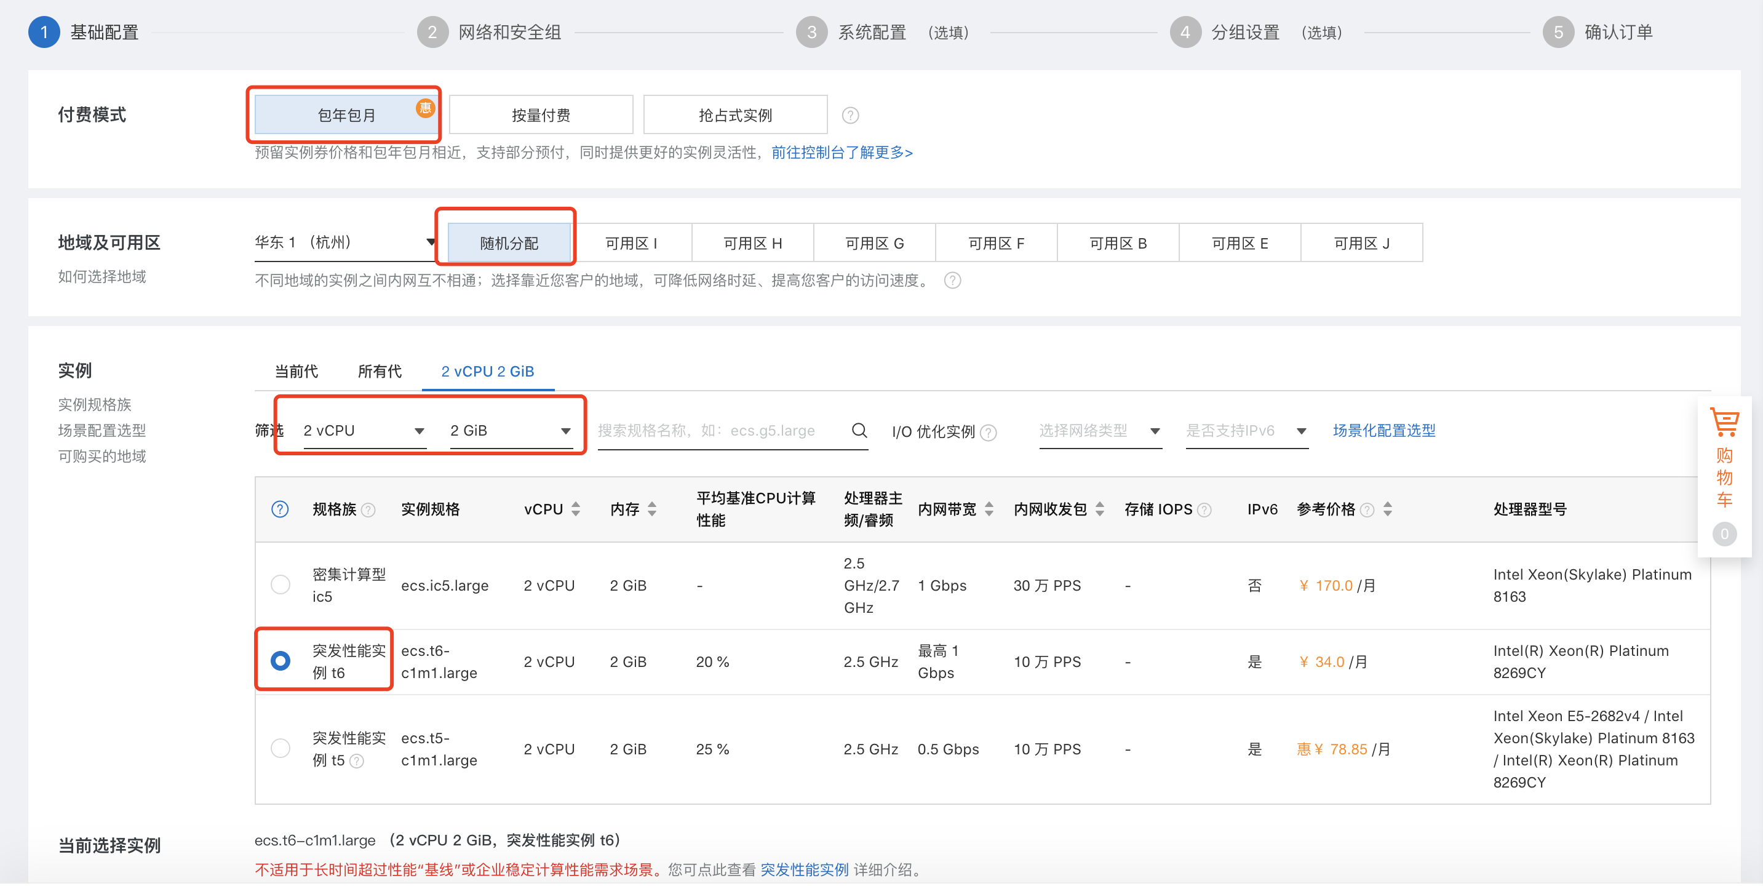Click help icon beside 突发性能实例 t5
Screen dimensions: 1763x886
(357, 761)
